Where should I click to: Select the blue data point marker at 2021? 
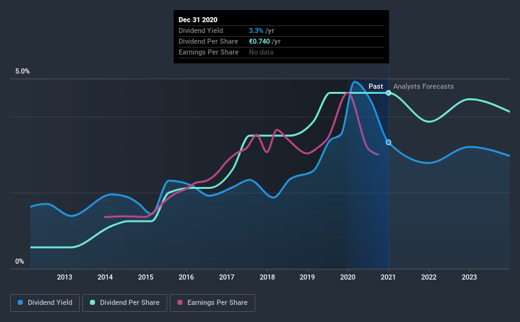[388, 143]
